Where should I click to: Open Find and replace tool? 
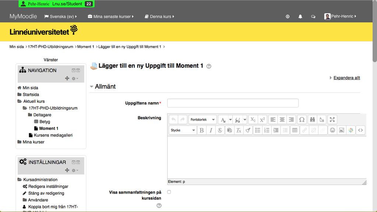tap(321, 120)
